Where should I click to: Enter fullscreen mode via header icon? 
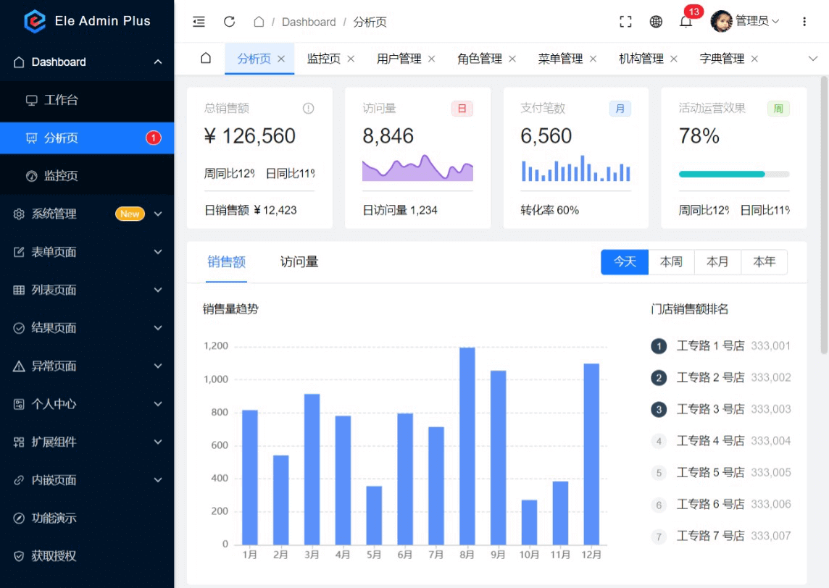coord(625,22)
